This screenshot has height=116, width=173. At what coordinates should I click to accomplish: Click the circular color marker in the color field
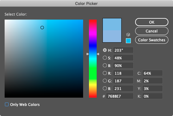pyautogui.click(x=42, y=28)
